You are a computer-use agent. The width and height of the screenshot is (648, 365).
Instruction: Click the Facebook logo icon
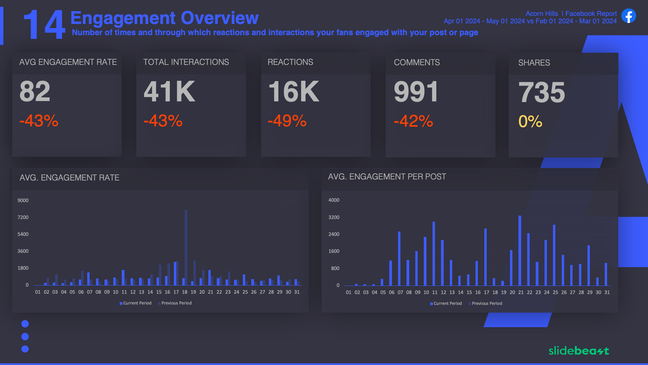coord(628,16)
